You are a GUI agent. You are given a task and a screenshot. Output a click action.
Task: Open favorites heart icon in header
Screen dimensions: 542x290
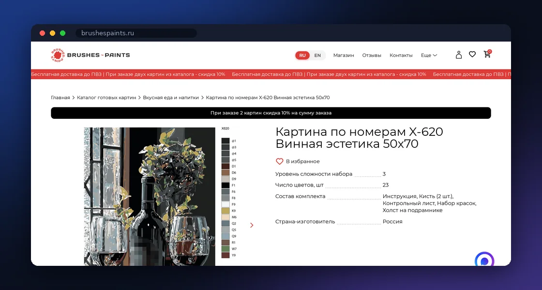click(472, 54)
